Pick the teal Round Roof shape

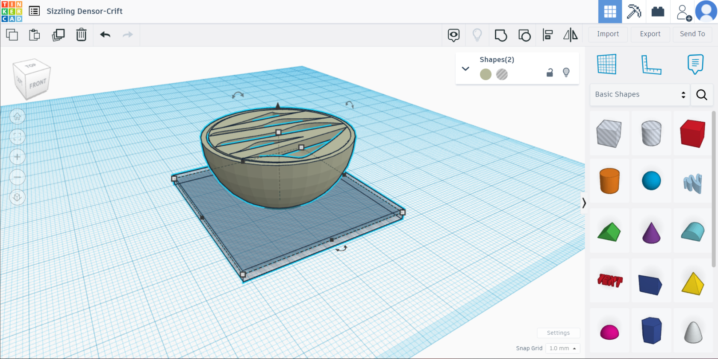(x=693, y=232)
